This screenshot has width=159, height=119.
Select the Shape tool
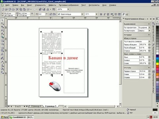pyautogui.click(x=2, y=23)
